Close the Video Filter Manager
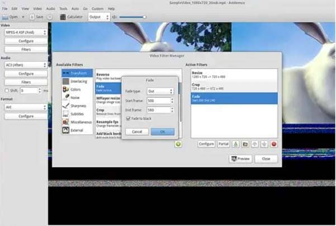The image size is (336, 226). (x=266, y=159)
